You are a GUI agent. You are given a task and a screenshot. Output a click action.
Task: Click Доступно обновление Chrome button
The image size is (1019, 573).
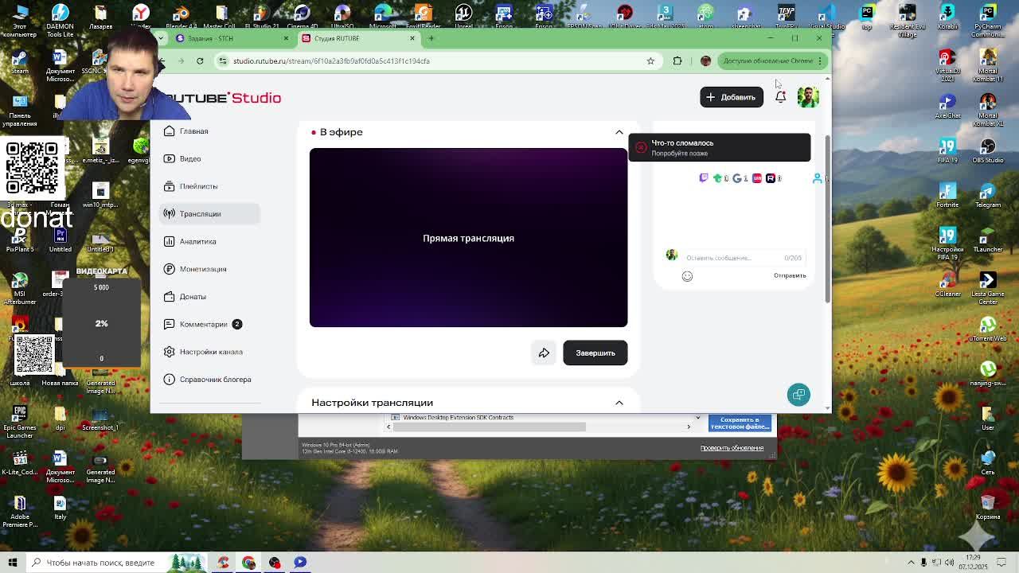(x=771, y=60)
